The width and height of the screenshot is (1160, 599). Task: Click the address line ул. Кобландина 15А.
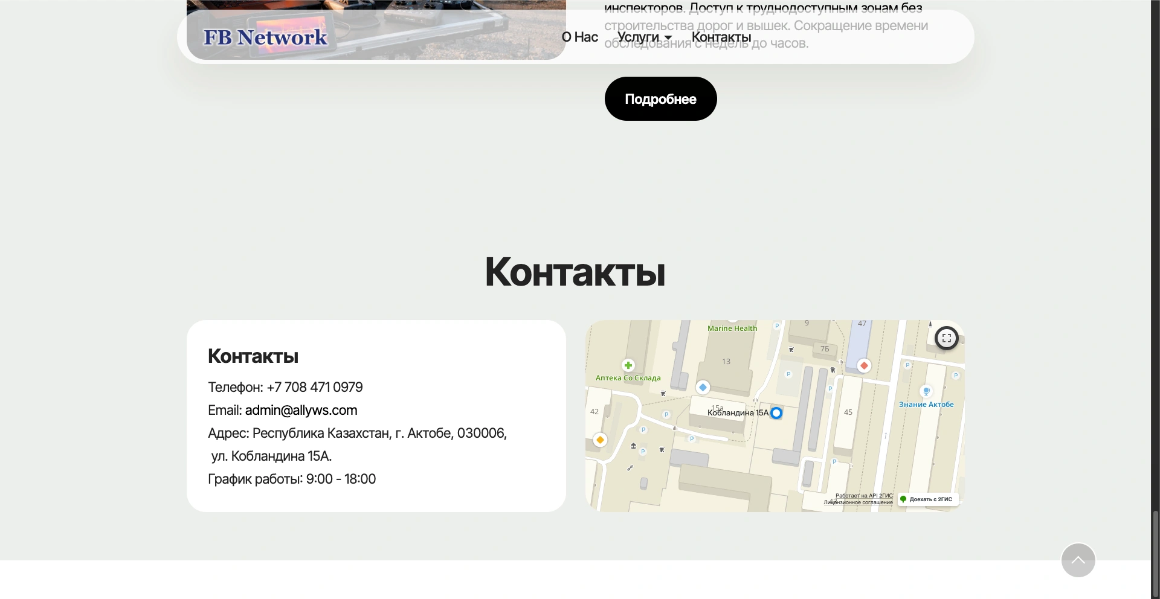pyautogui.click(x=271, y=456)
